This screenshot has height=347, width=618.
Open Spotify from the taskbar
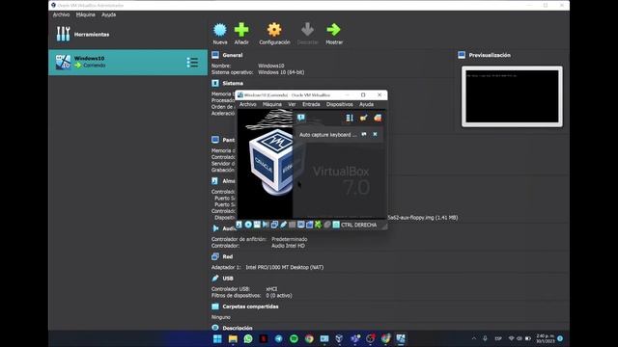[x=294, y=338]
